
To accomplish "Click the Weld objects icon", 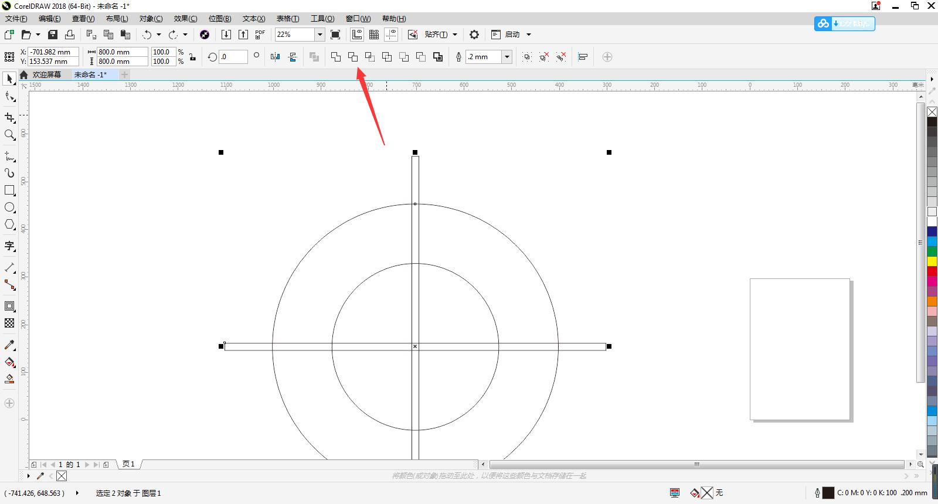I will click(336, 57).
